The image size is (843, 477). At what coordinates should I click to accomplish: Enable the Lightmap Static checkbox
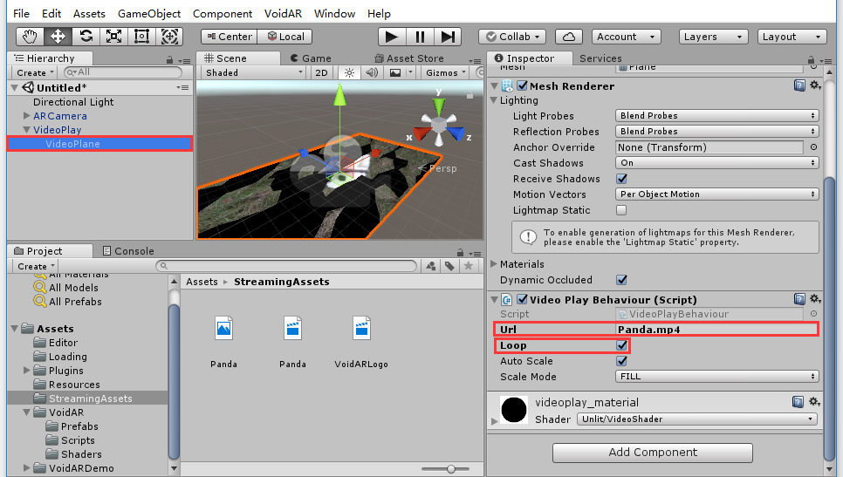[622, 210]
